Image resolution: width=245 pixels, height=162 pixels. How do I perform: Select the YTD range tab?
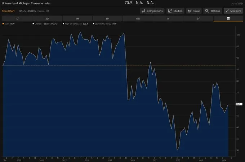pos(138,18)
